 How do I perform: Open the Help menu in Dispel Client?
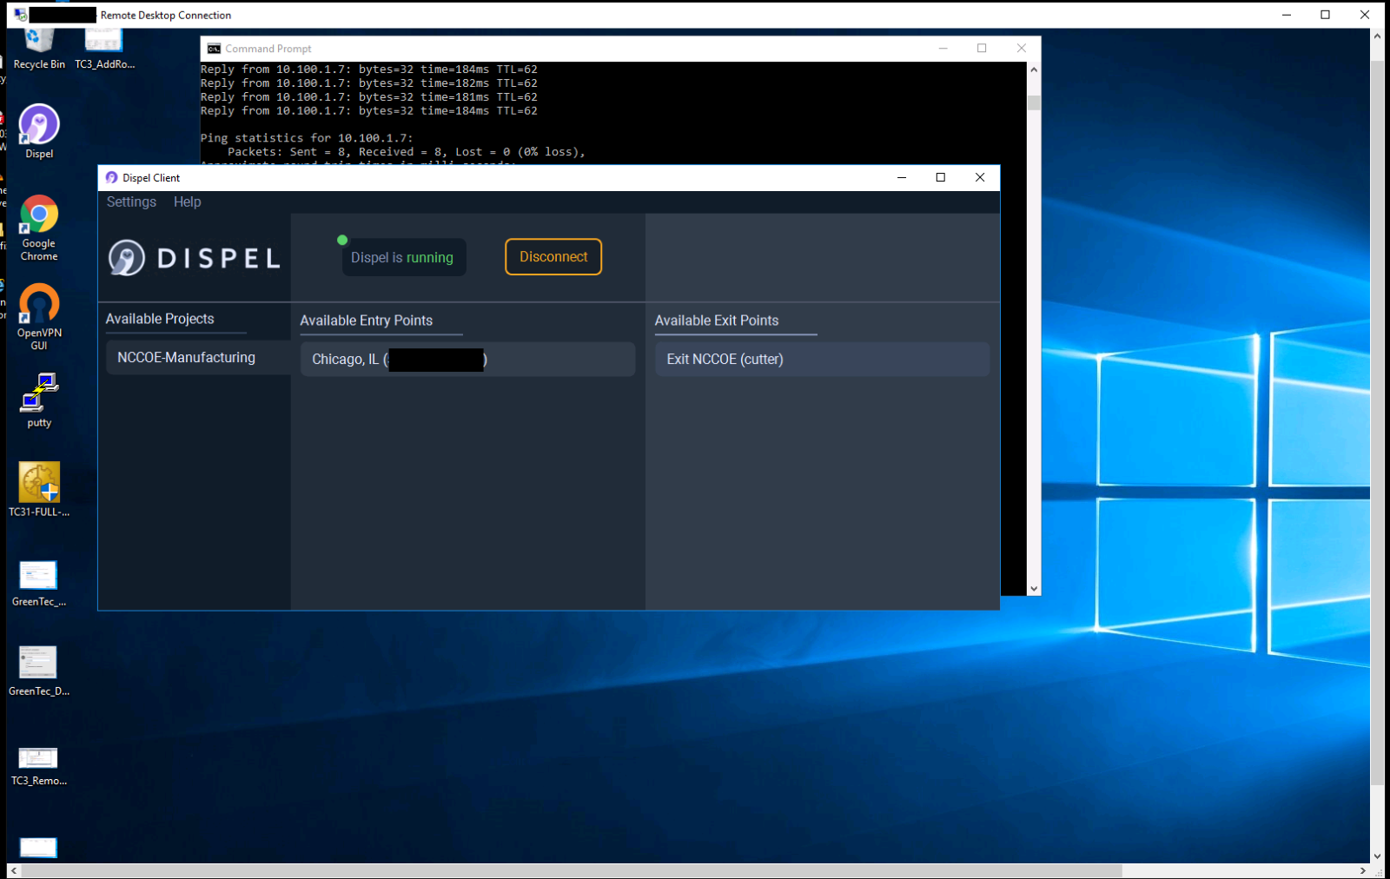click(187, 202)
